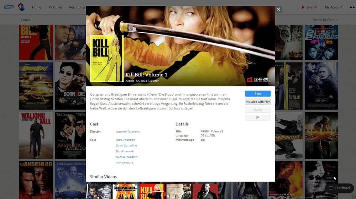
Task: Open Uma Thurman cast link
Action: (x=125, y=140)
